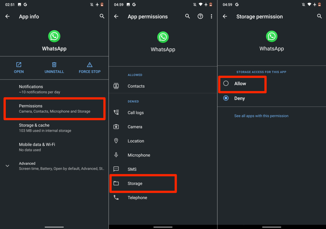Image resolution: width=326 pixels, height=229 pixels.
Task: Tap search icon on Storage permission screen
Action: tap(319, 16)
